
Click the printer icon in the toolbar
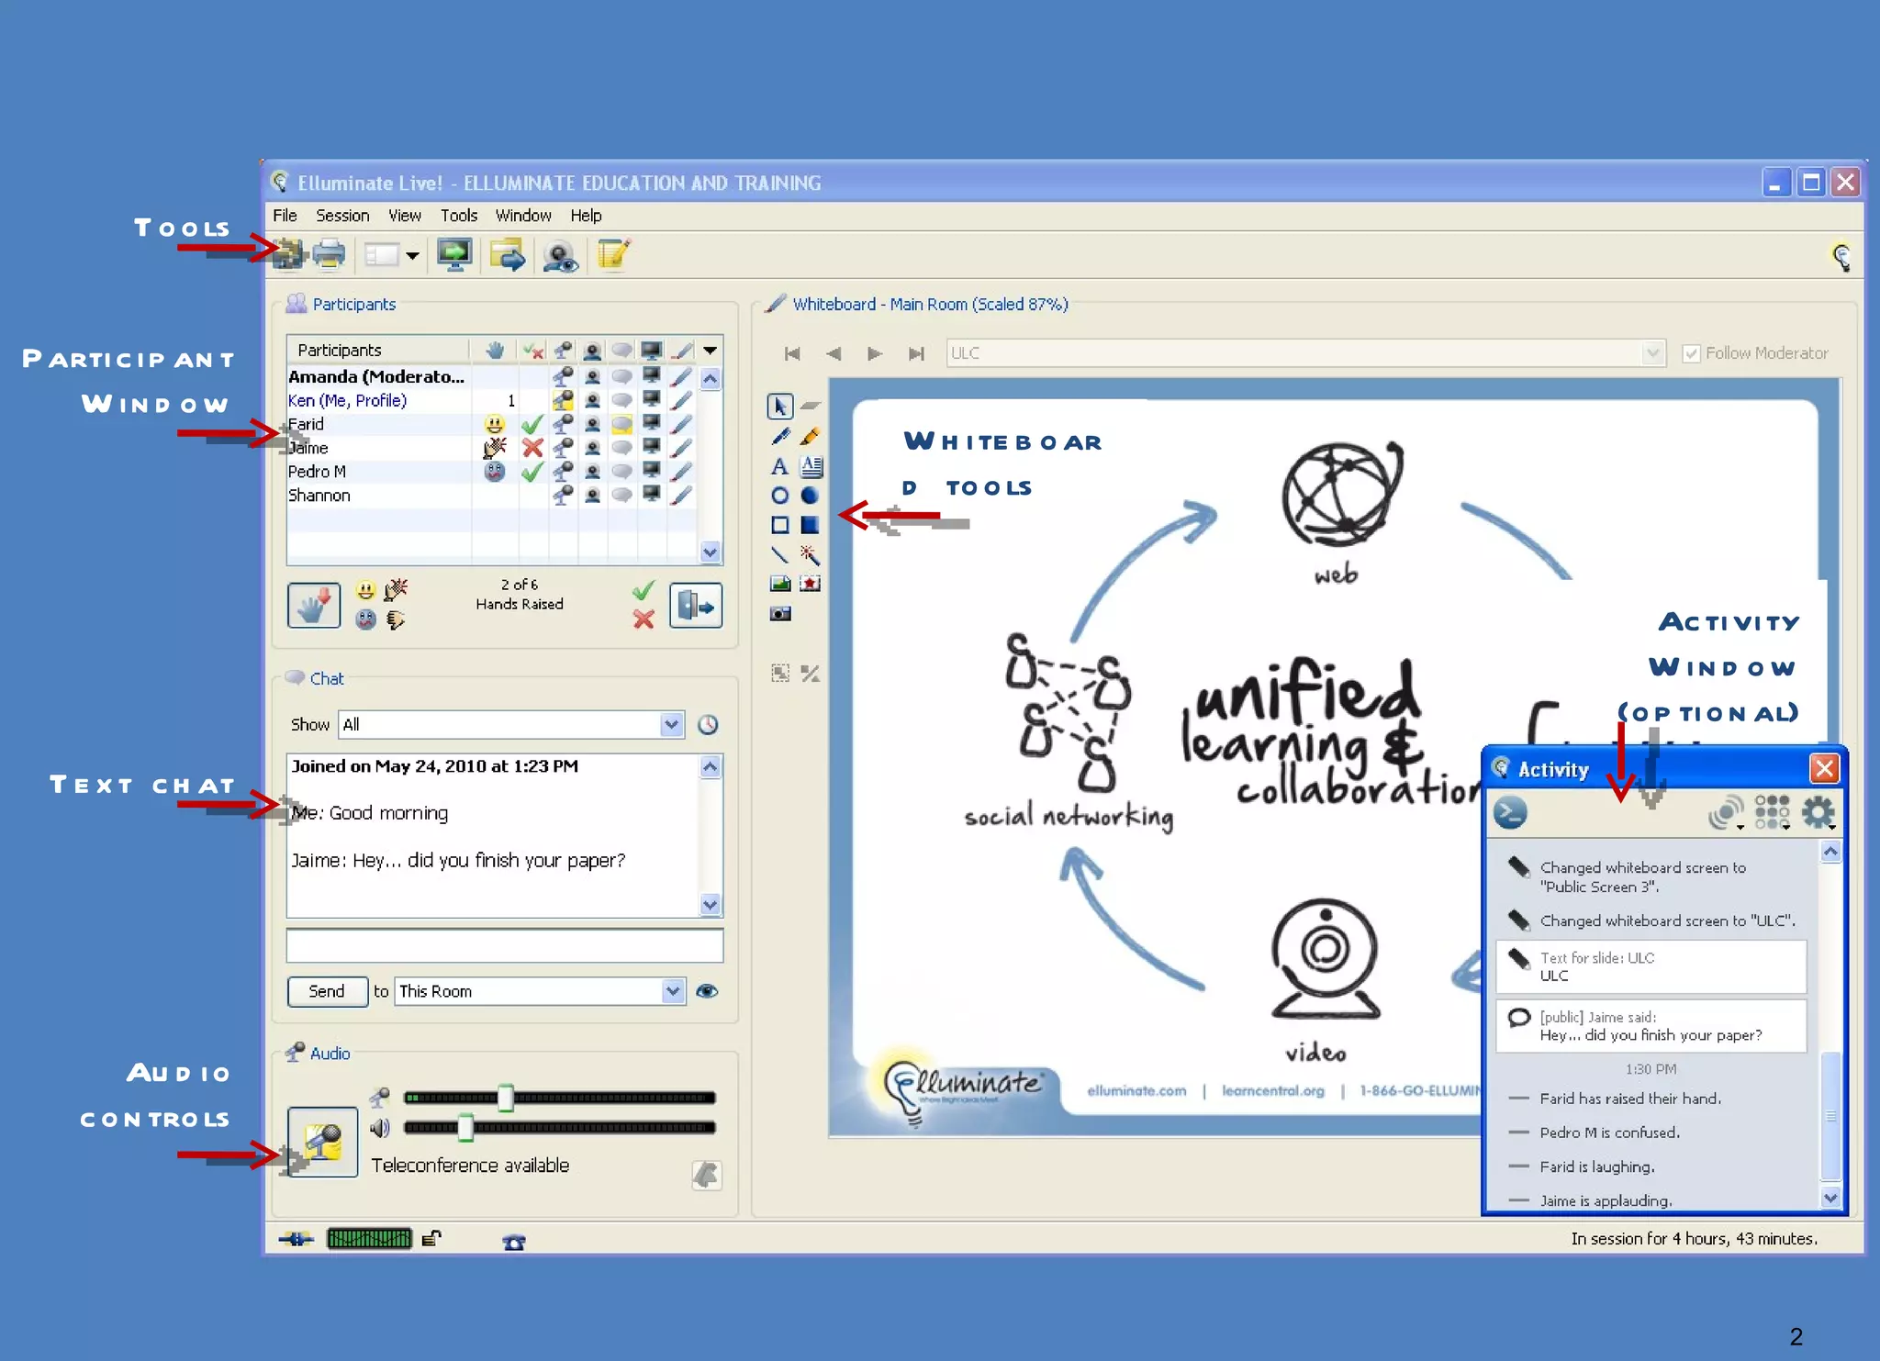pyautogui.click(x=329, y=254)
